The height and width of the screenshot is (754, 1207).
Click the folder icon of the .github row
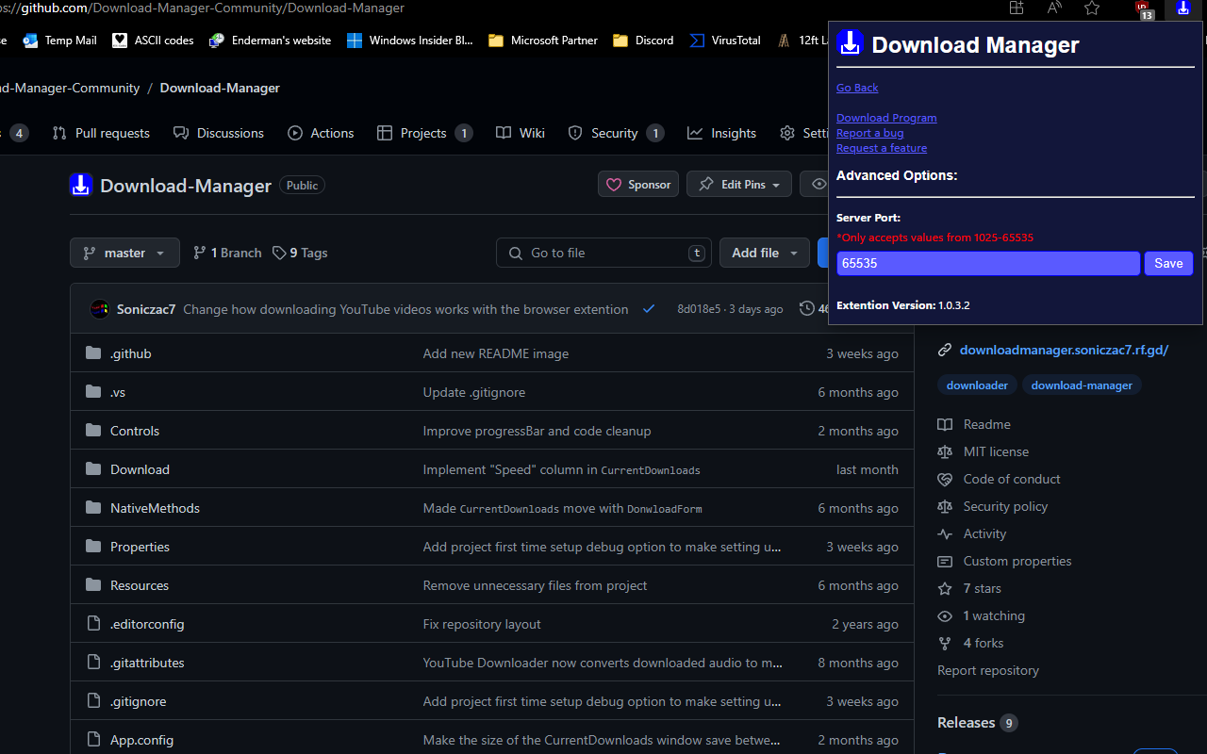pyautogui.click(x=93, y=353)
